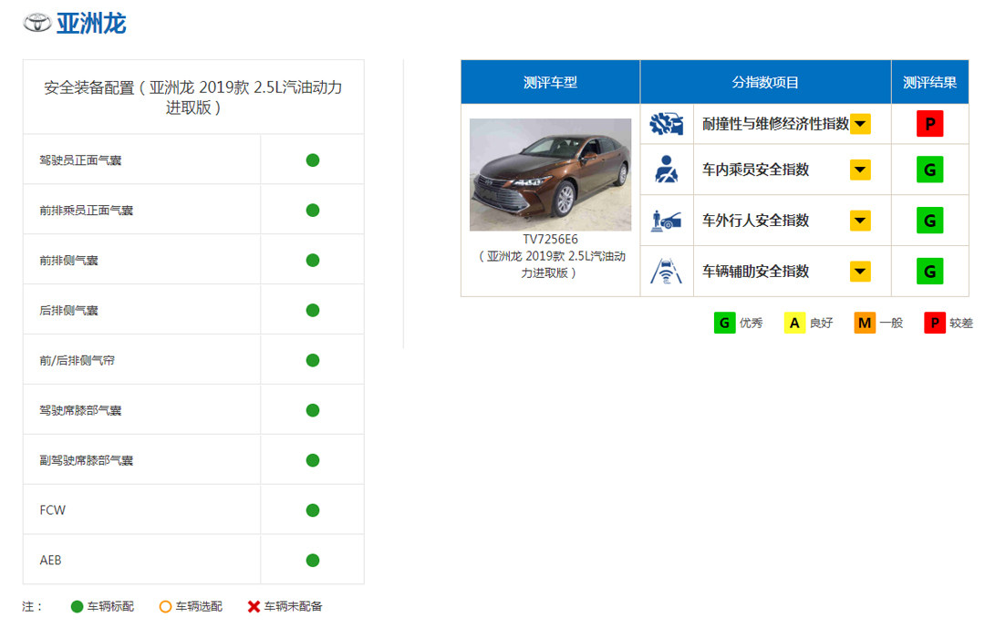Expand the 耐撞性与维修经济性指数 dropdown arrow
This screenshot has height=638, width=985.
860,124
